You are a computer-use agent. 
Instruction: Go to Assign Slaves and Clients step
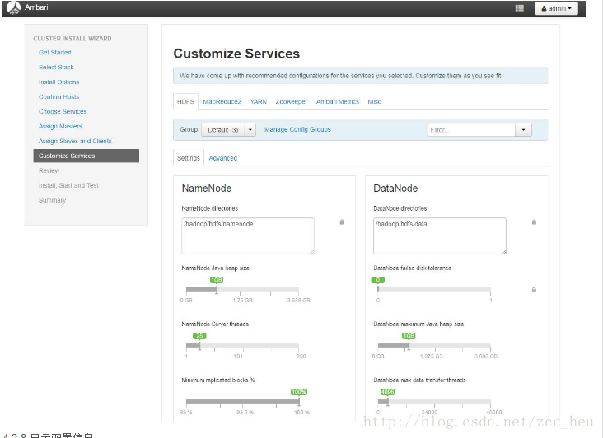tap(75, 141)
